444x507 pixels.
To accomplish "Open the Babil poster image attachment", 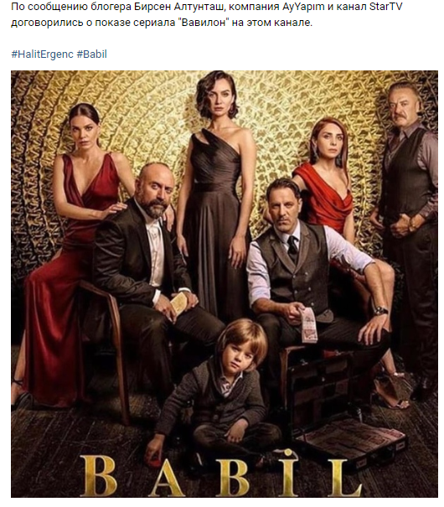I will tap(225, 283).
